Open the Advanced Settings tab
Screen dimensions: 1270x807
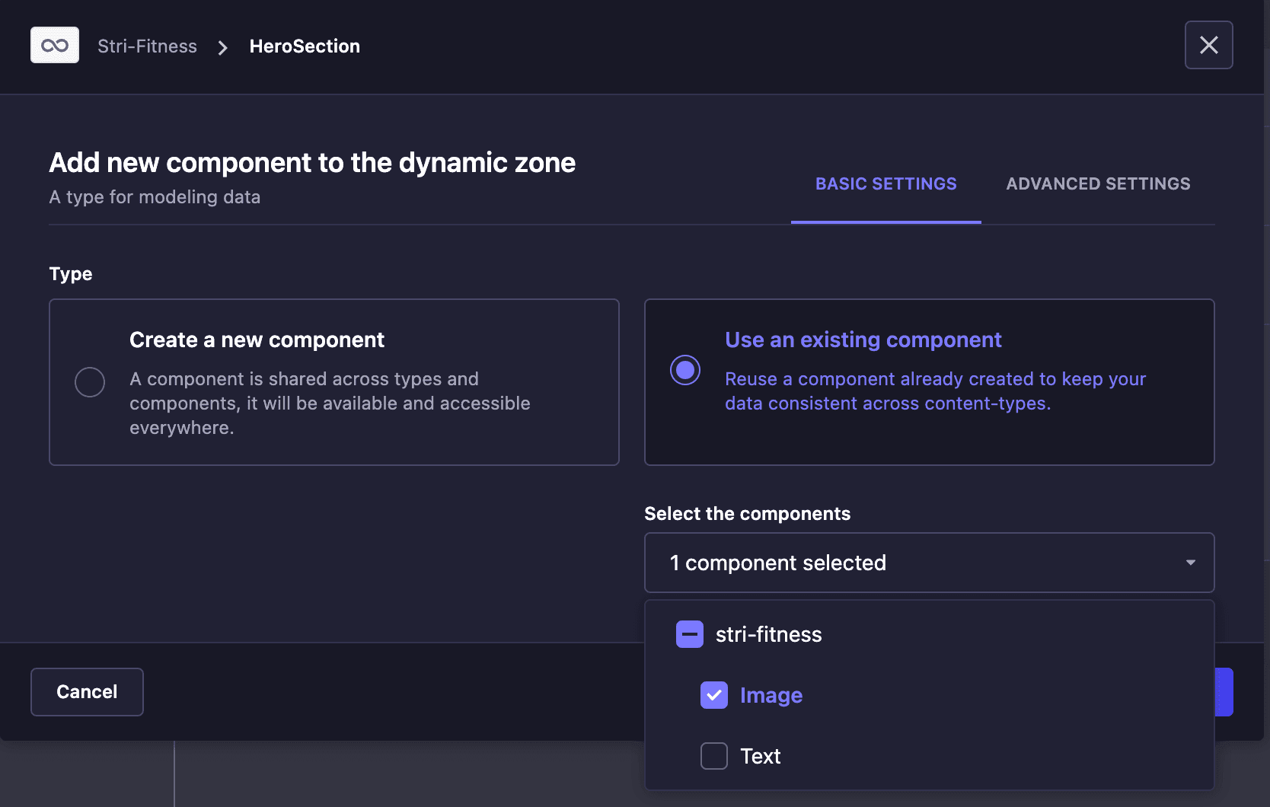point(1098,184)
